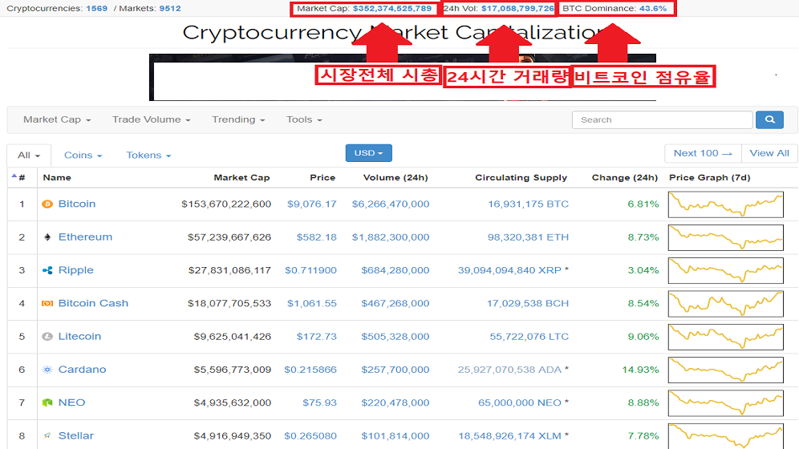Go to Next 100 results
The height and width of the screenshot is (449, 799).
[703, 153]
